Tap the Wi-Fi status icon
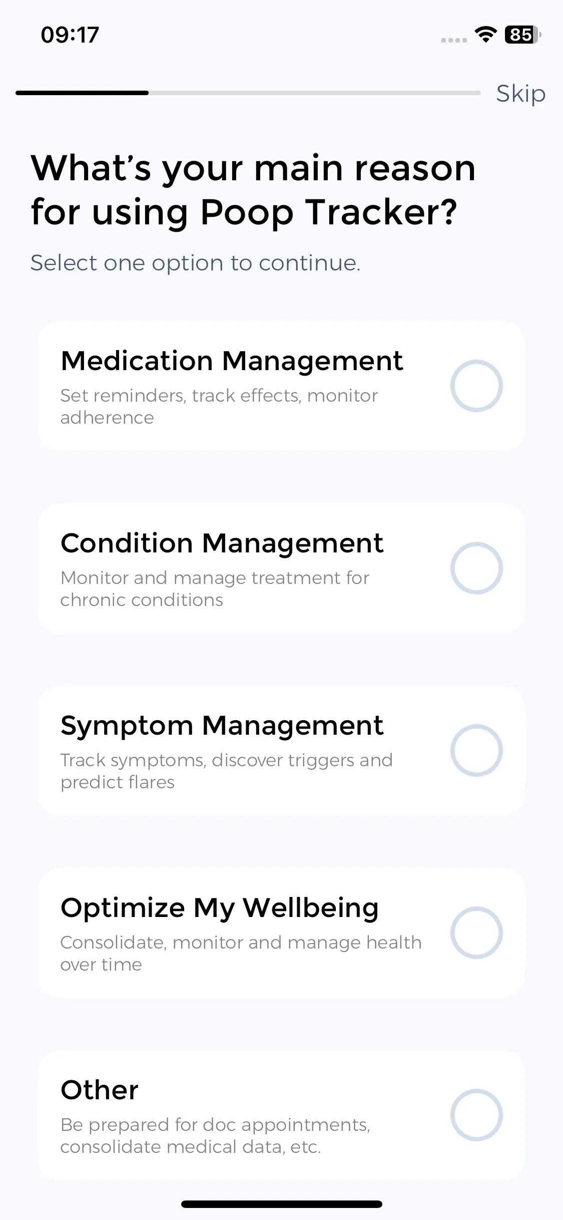The image size is (563, 1220). pos(485,35)
